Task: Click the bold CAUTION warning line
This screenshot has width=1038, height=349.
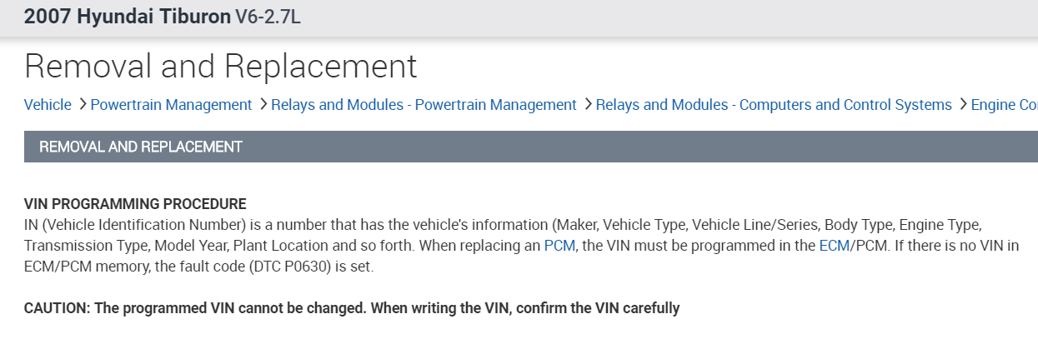Action: coord(352,308)
